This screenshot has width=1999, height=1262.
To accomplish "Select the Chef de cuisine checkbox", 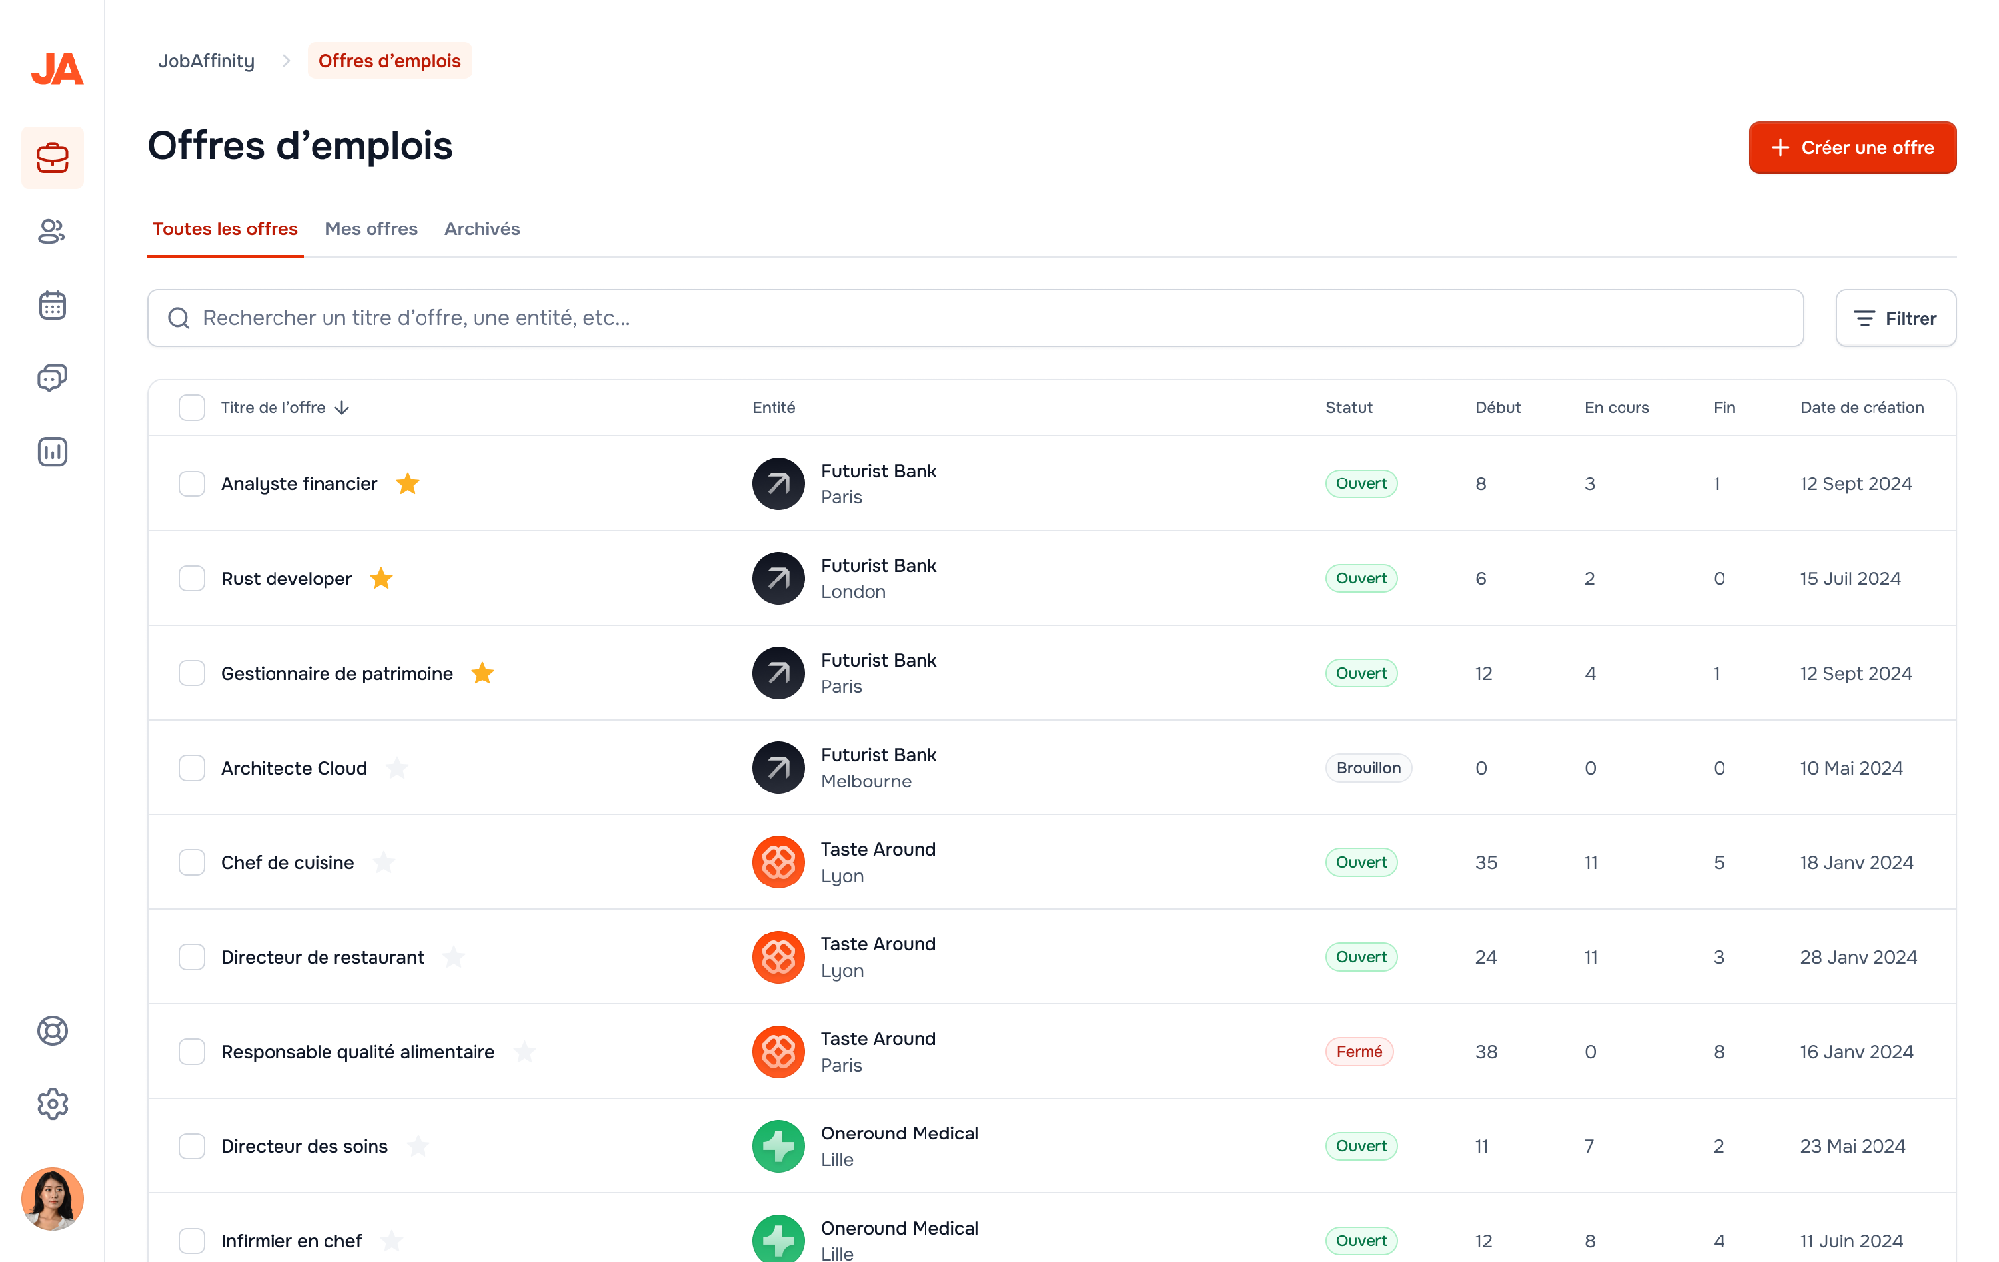I will 192,862.
